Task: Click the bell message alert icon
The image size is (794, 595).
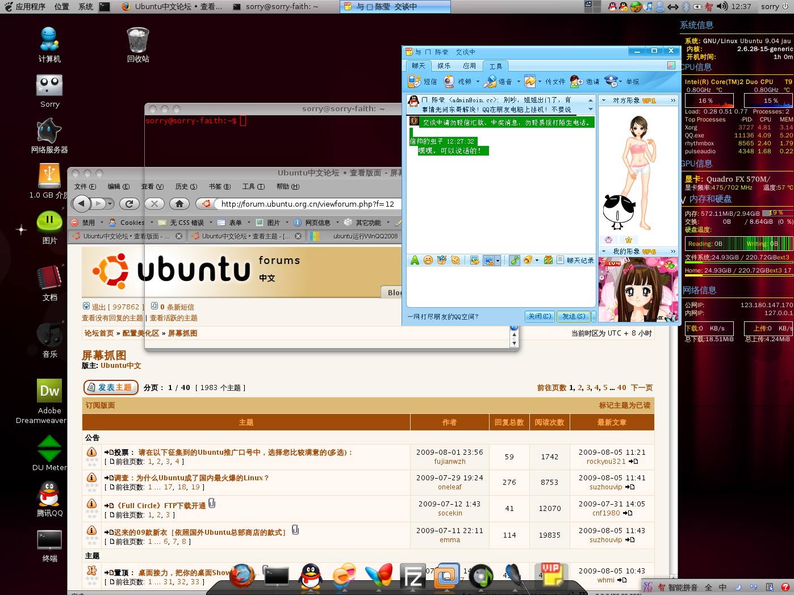Action: click(528, 260)
